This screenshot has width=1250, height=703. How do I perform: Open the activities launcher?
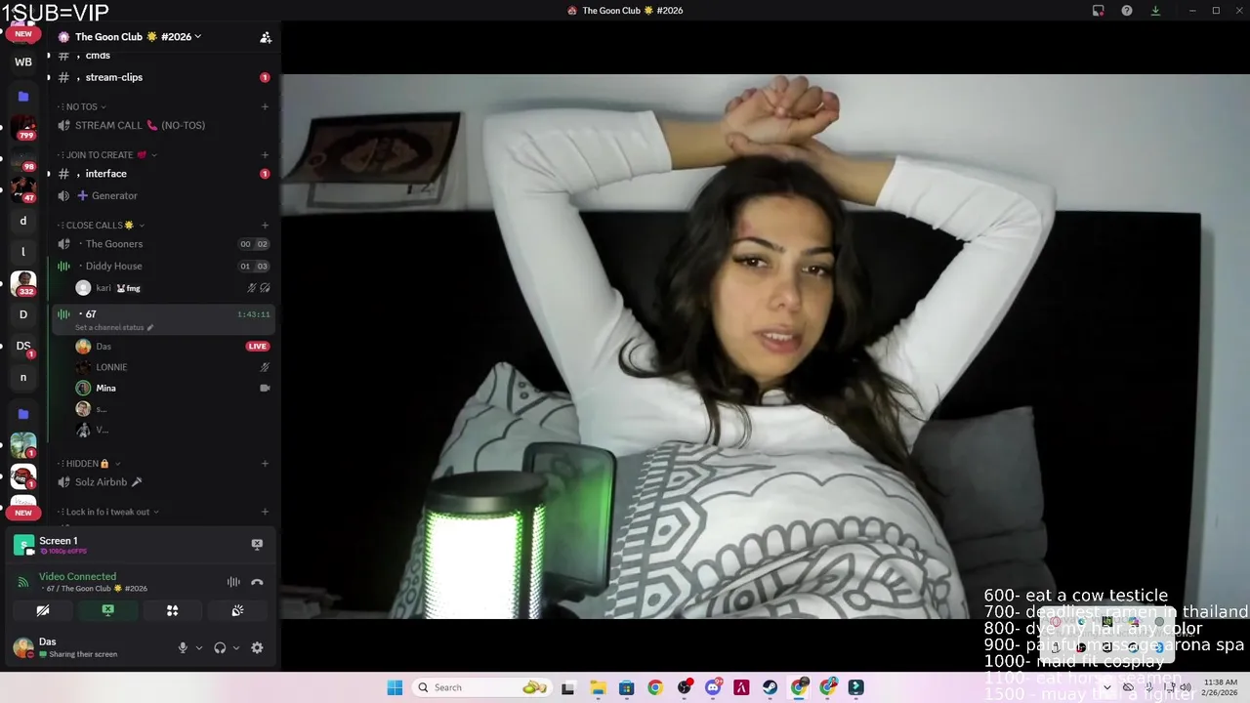pos(172,610)
